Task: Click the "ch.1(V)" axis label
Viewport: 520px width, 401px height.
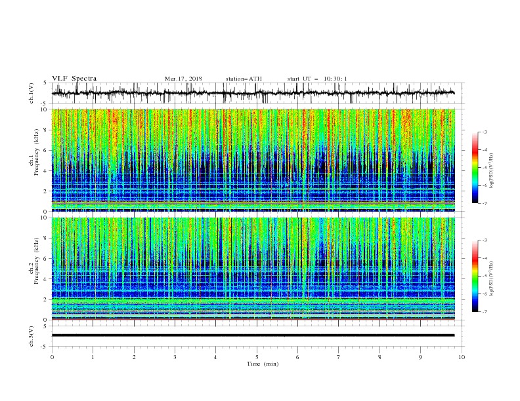Action: pos(32,93)
